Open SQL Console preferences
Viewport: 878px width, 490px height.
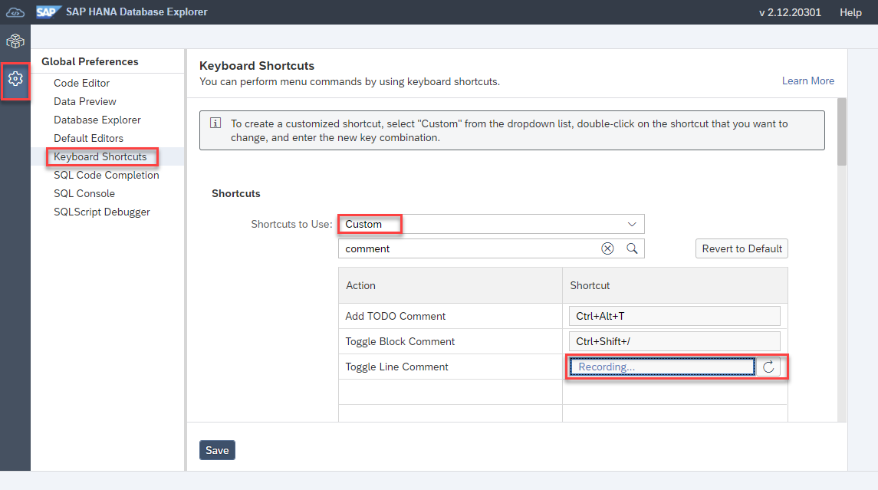coord(84,194)
